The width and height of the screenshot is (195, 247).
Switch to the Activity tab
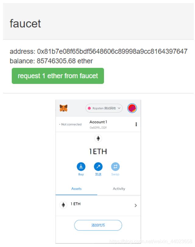click(x=119, y=189)
